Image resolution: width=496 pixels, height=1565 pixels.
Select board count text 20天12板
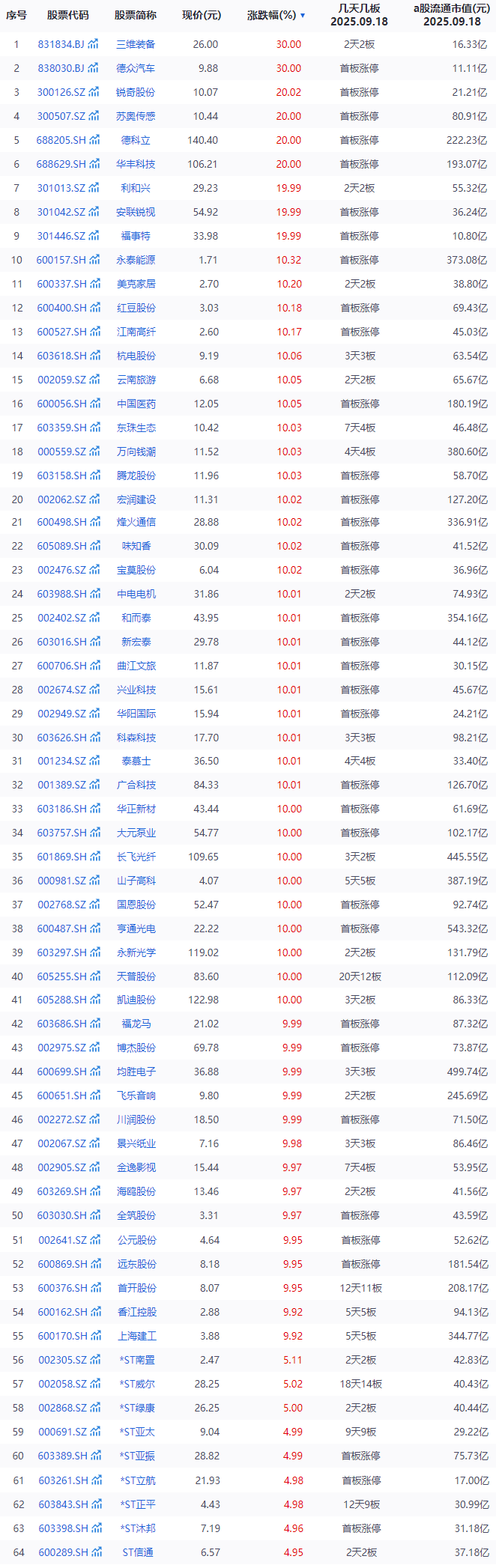(360, 976)
